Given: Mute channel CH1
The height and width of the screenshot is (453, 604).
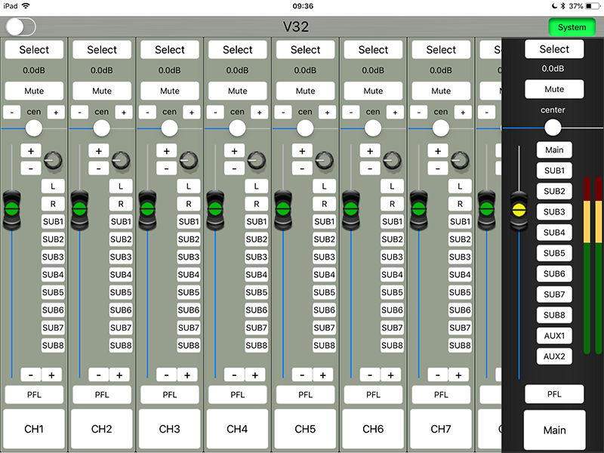Looking at the screenshot, I should [34, 91].
